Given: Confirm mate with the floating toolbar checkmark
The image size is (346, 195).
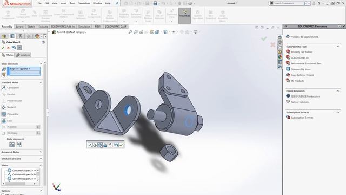Looking at the screenshot, I should 121,145.
